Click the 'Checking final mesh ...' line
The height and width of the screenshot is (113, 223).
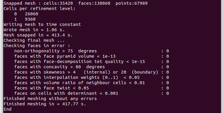34,40
